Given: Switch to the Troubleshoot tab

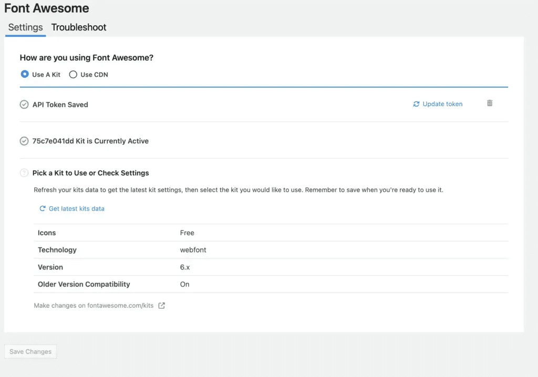Looking at the screenshot, I should pos(79,27).
